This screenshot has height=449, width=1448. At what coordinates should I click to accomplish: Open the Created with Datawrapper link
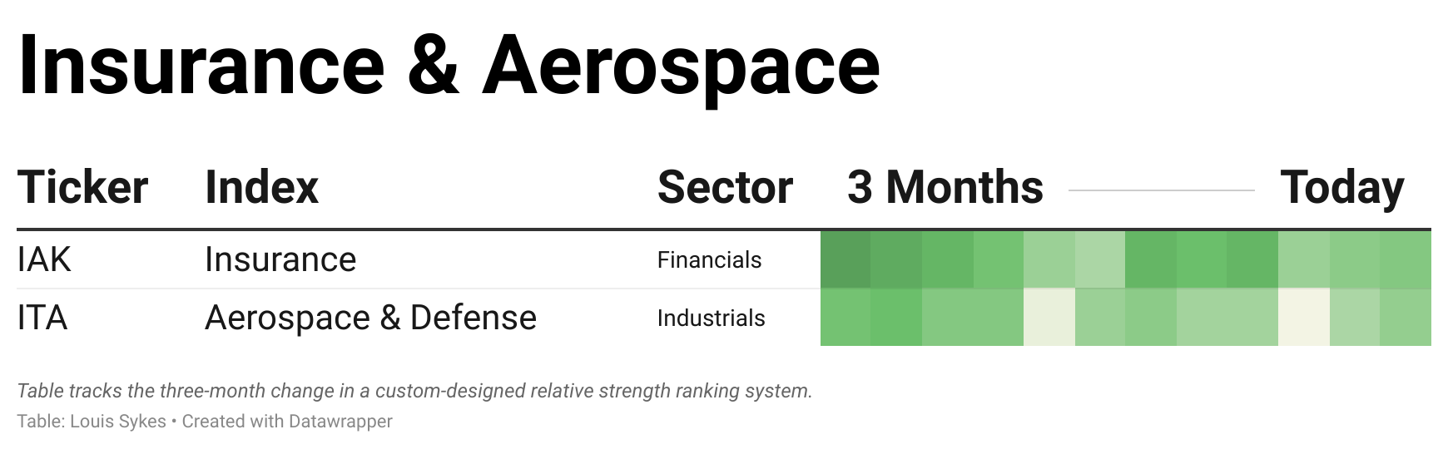coord(287,422)
